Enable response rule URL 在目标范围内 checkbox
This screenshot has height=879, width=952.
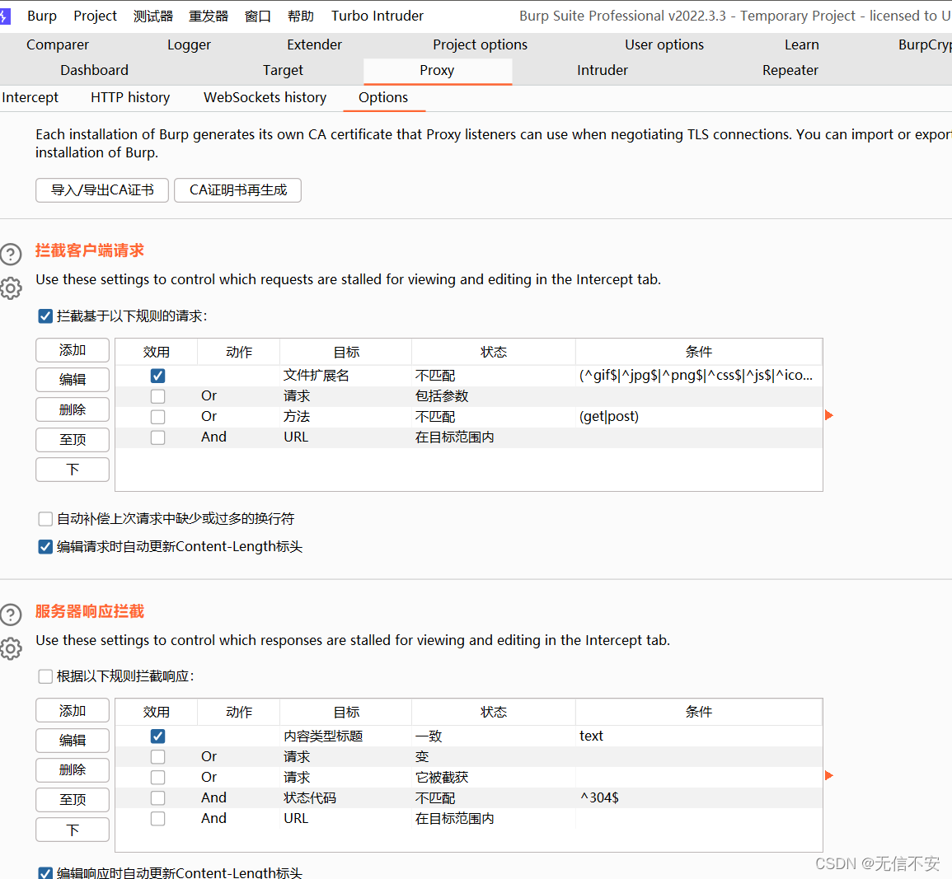158,819
